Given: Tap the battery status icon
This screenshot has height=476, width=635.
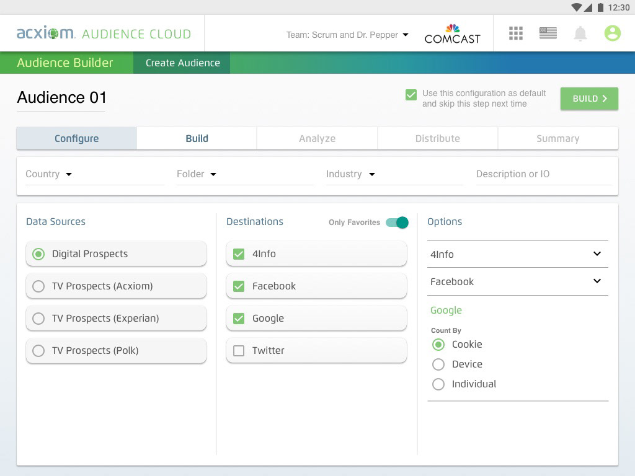Looking at the screenshot, I should coord(600,7).
